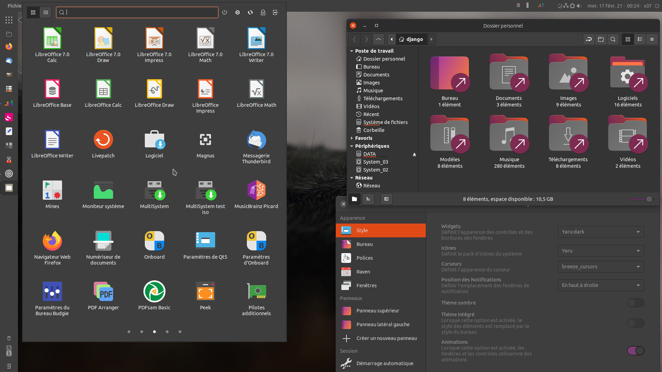The image size is (662, 372).
Task: Click the django path button
Action: click(411, 39)
